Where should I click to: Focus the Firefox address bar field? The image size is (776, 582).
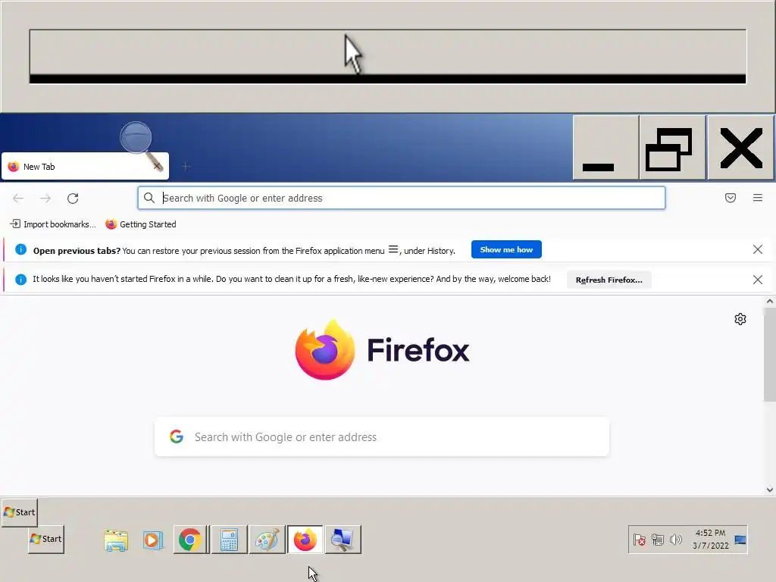[x=402, y=198]
